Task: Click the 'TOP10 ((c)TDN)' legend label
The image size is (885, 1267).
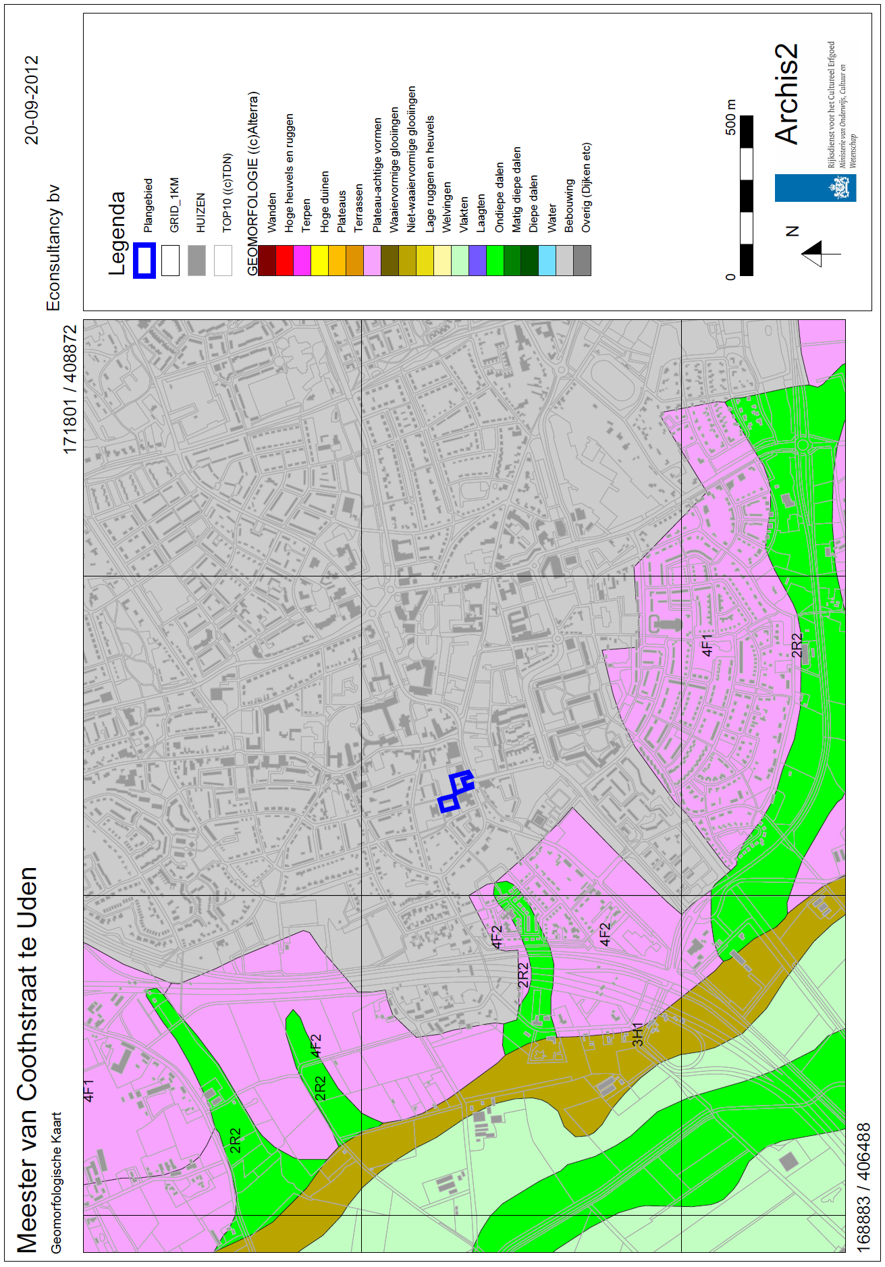Action: click(227, 193)
